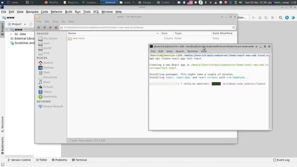Open the terminal Search menu

pos(180,51)
